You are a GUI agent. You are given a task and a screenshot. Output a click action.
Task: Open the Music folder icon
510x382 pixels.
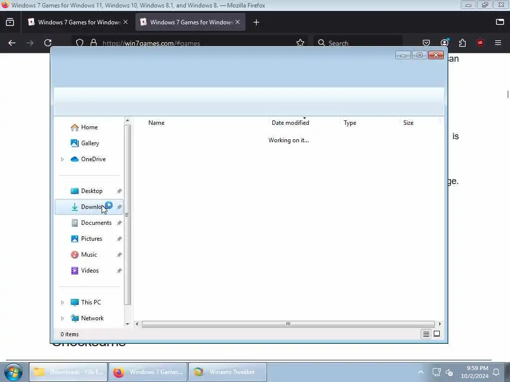coord(75,255)
